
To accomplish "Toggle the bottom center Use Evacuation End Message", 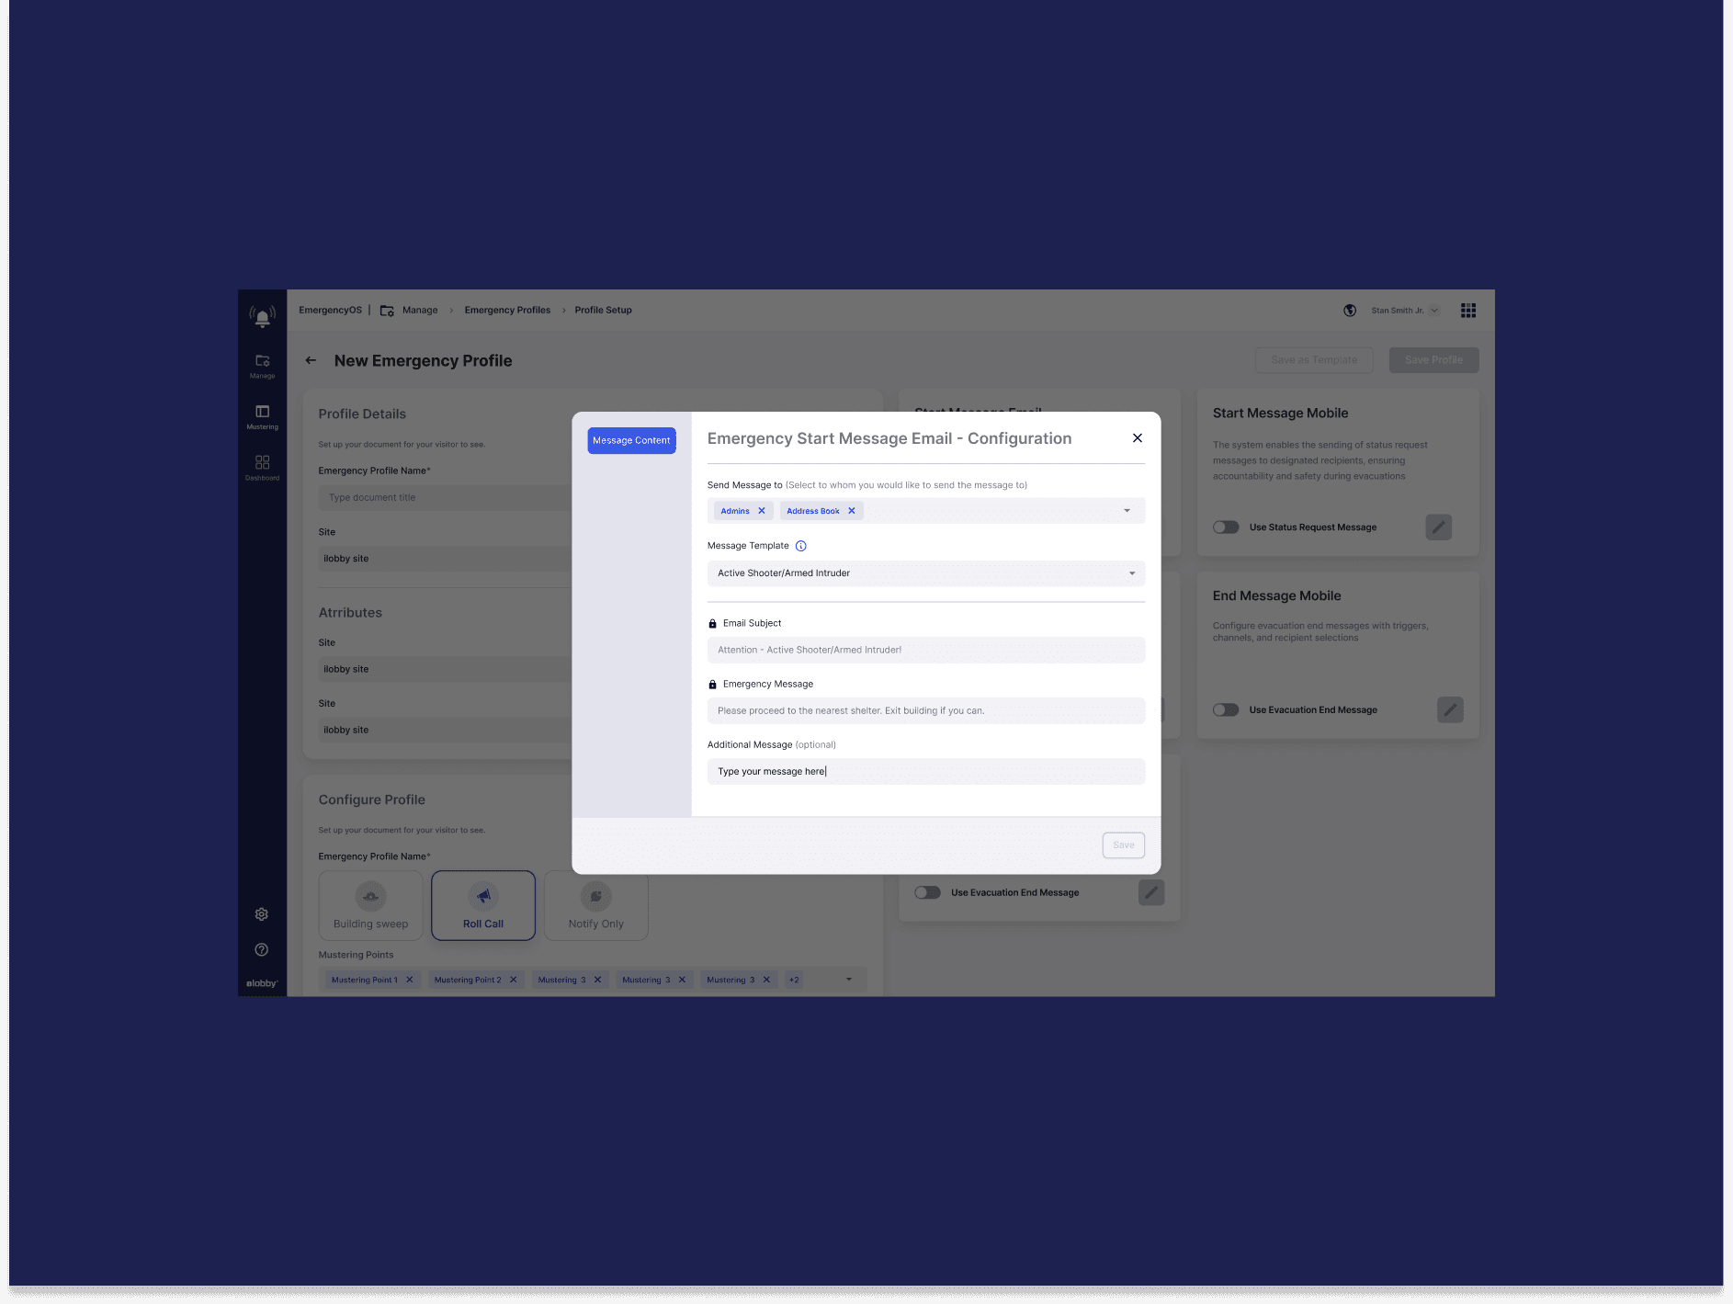I will click(x=927, y=892).
